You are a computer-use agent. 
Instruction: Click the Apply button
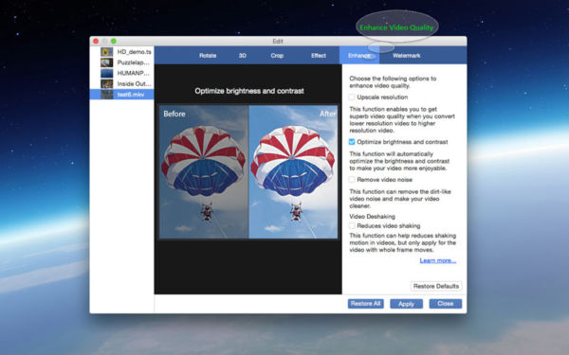(x=406, y=304)
